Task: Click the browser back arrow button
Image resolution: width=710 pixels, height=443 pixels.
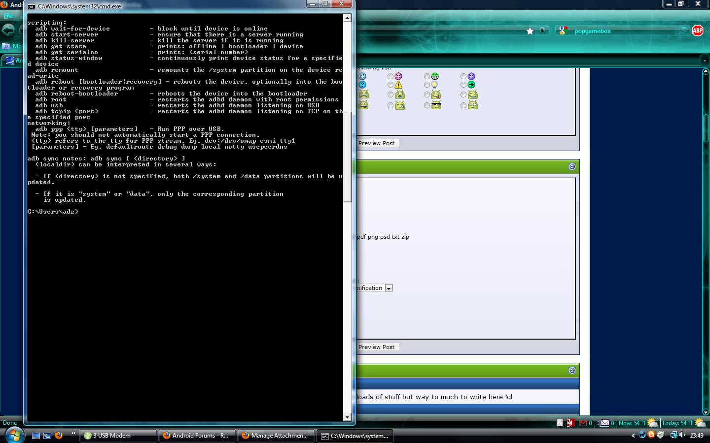Action: (x=8, y=31)
